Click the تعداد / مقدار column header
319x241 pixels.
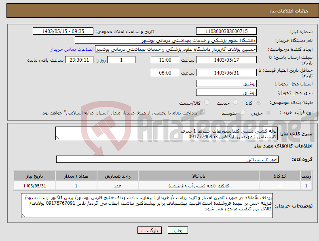click(x=76, y=176)
